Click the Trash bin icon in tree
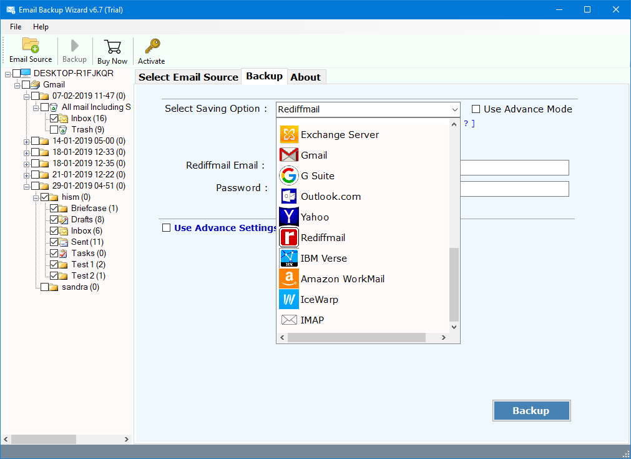The image size is (631, 459). click(x=63, y=130)
